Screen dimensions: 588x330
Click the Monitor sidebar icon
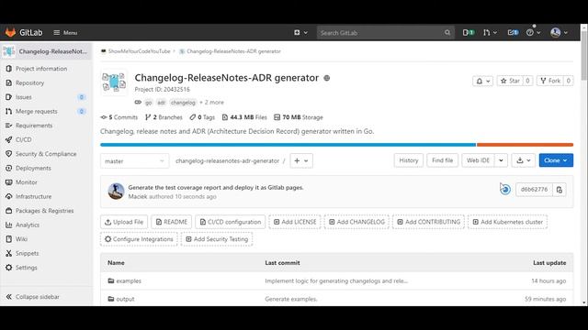pos(8,182)
